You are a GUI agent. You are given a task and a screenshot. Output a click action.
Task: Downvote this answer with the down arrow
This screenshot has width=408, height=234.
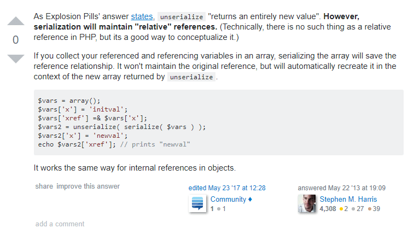tap(16, 58)
